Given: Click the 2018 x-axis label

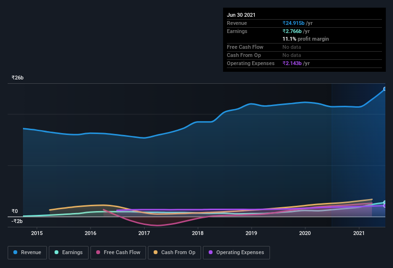Looking at the screenshot, I should coord(198,233).
